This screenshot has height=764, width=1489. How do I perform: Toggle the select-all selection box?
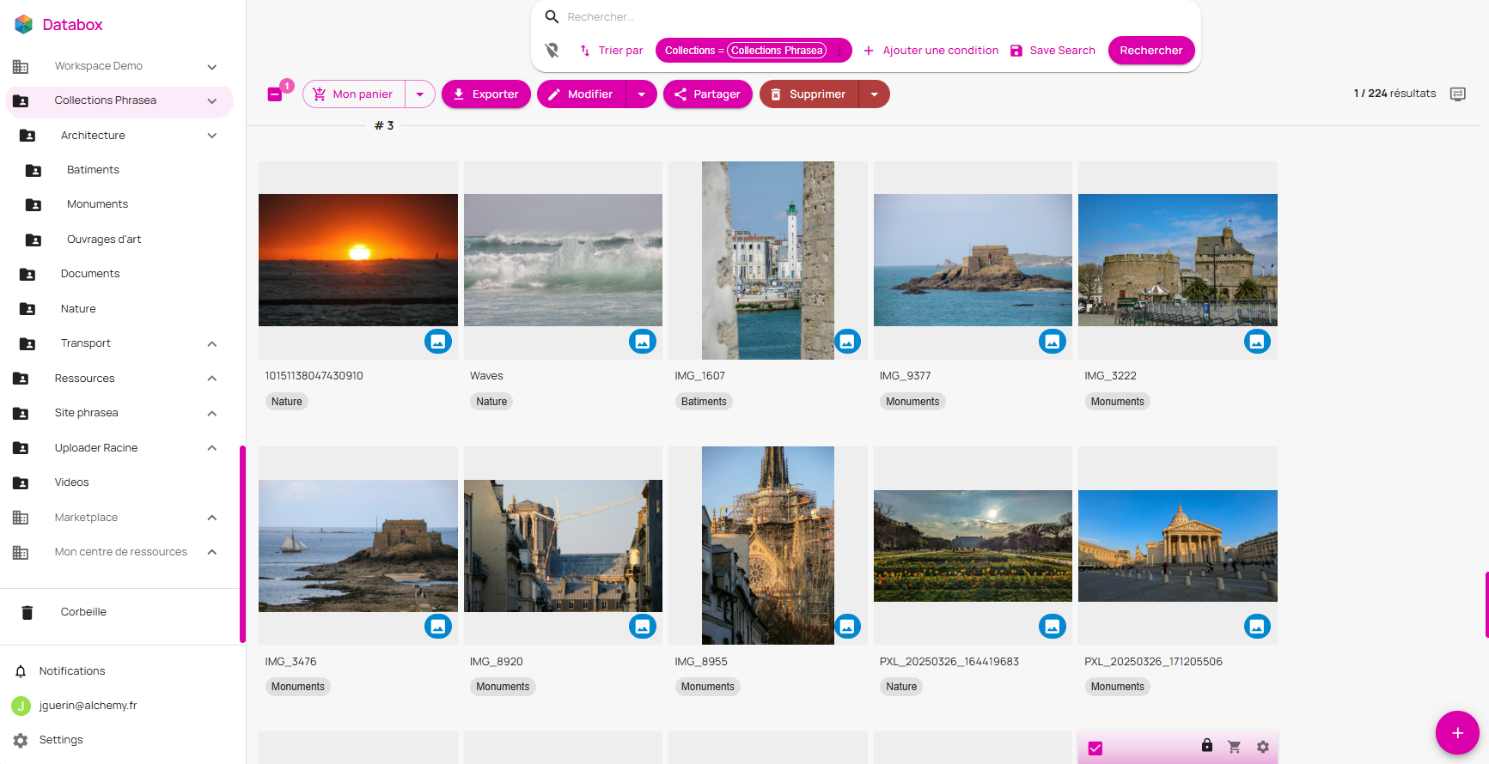coord(275,94)
